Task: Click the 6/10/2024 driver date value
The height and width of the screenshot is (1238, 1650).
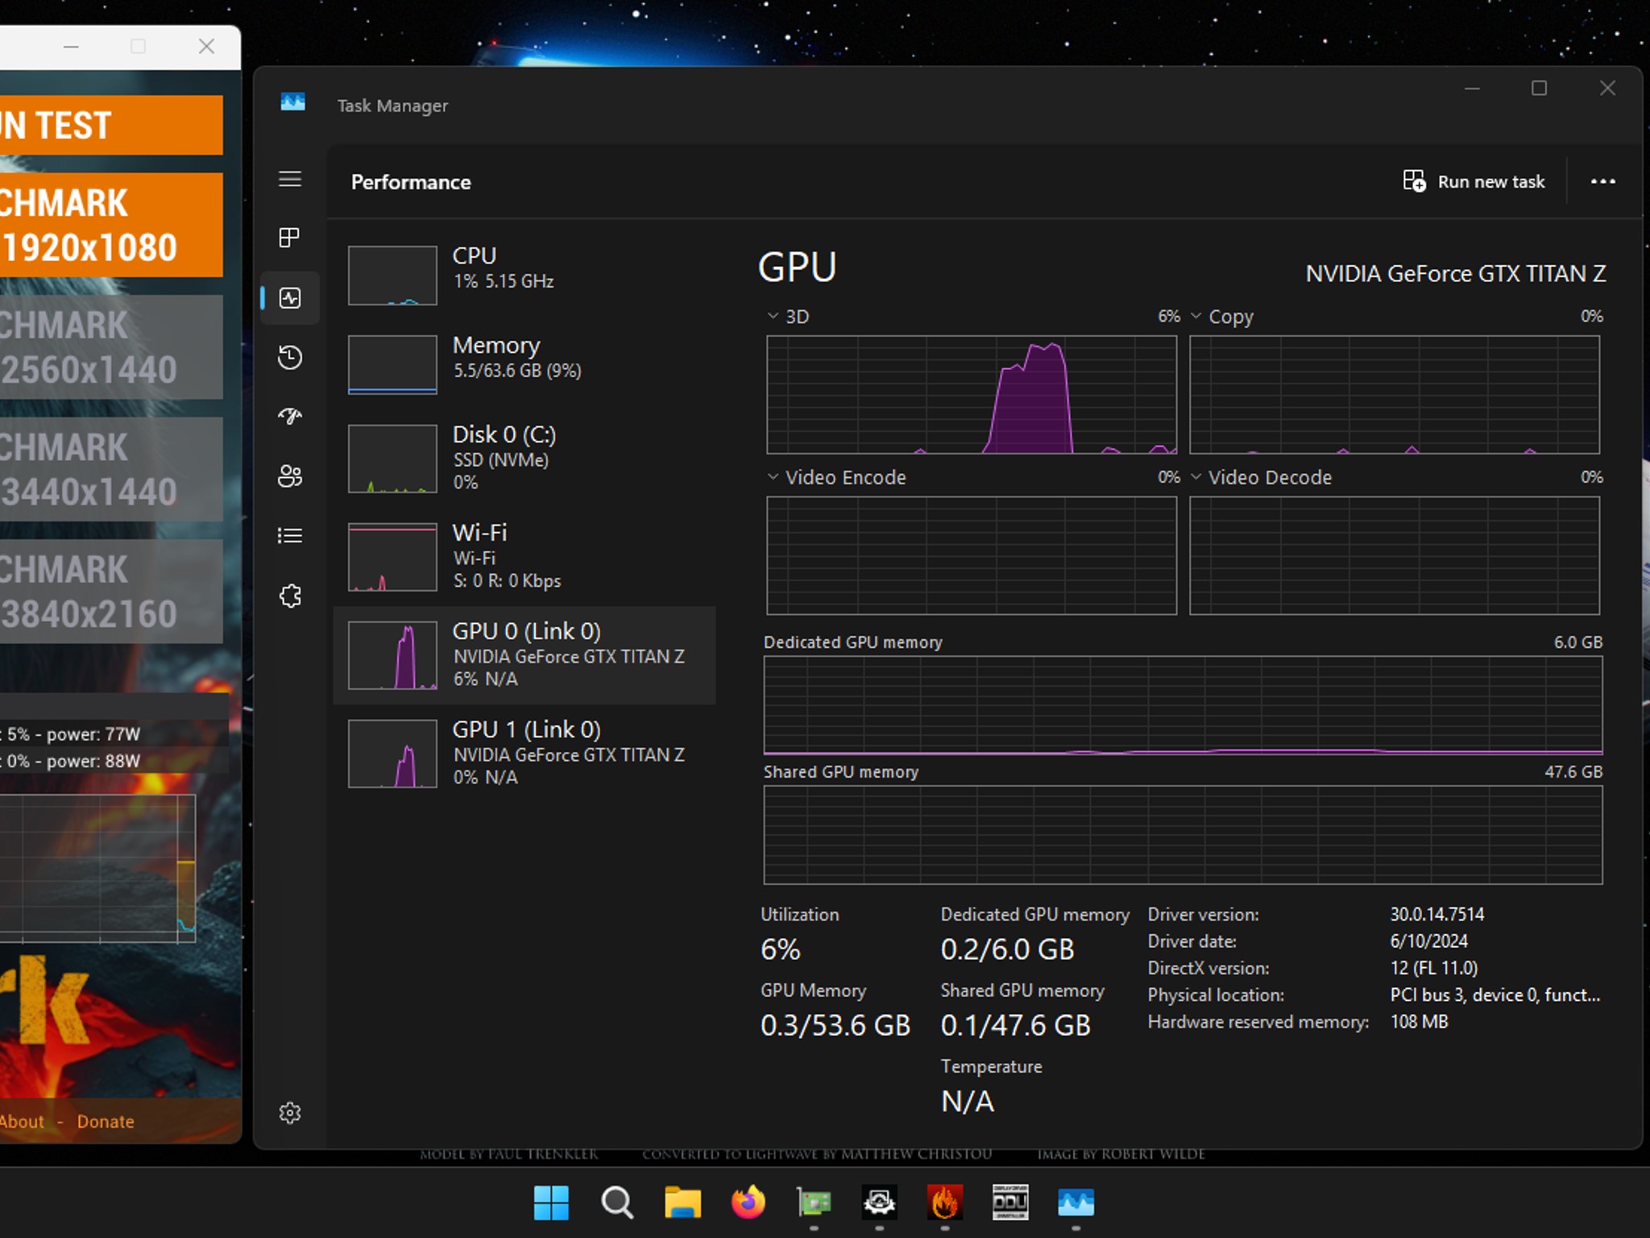Action: pyautogui.click(x=1428, y=941)
